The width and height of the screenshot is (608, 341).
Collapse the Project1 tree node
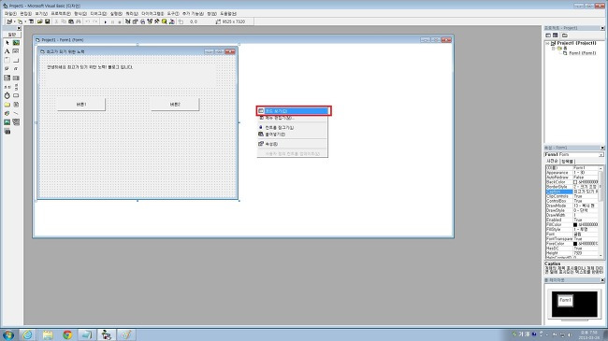click(547, 43)
